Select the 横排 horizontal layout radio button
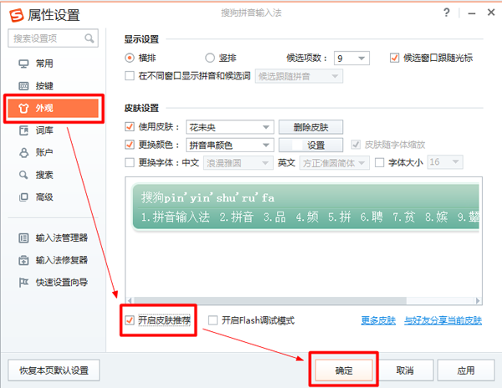The width and height of the screenshot is (502, 388). click(x=130, y=58)
